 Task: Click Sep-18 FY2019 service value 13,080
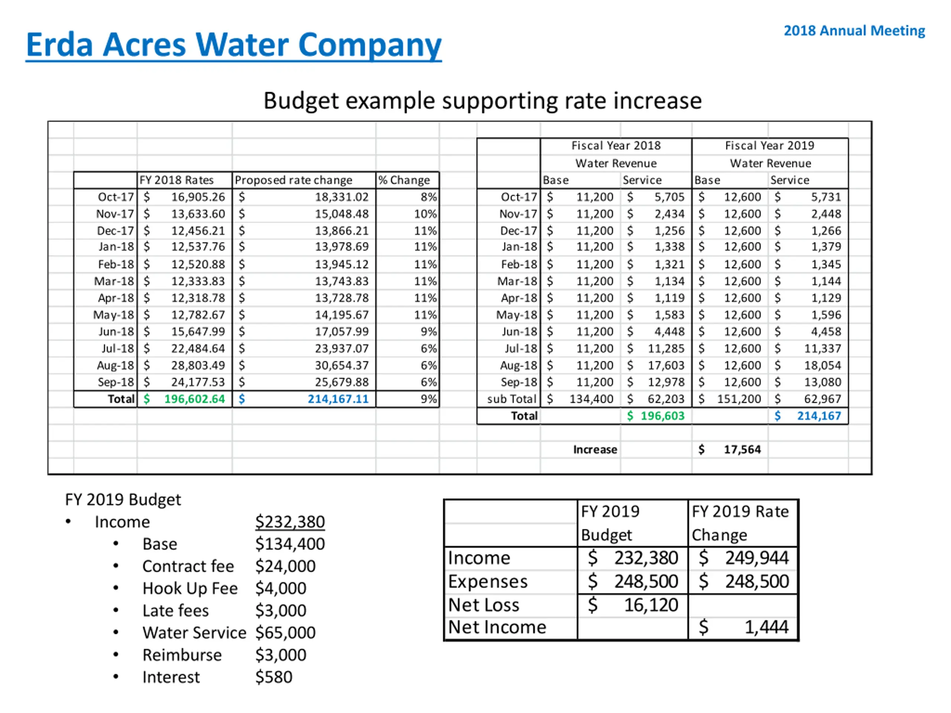pyautogui.click(x=822, y=382)
